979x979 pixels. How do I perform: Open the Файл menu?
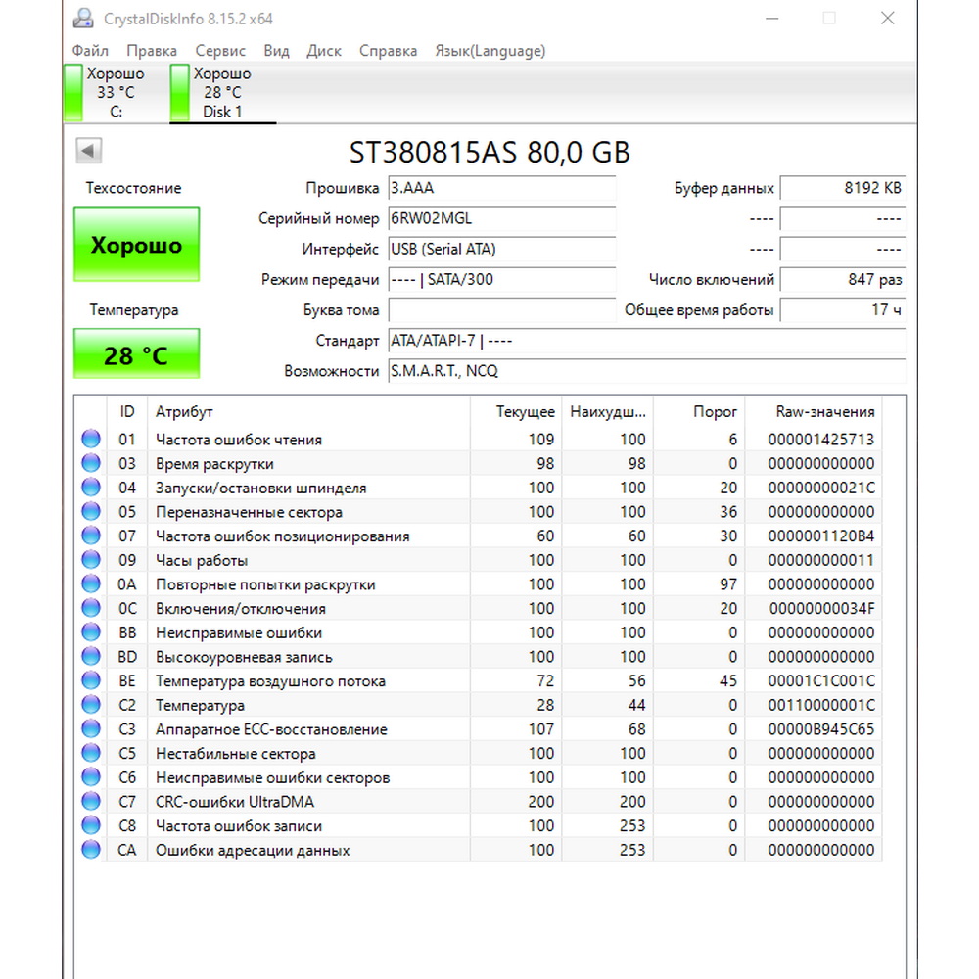(90, 51)
